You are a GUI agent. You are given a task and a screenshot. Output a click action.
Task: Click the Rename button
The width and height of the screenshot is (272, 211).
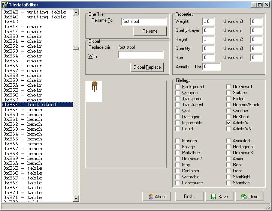pos(149,31)
